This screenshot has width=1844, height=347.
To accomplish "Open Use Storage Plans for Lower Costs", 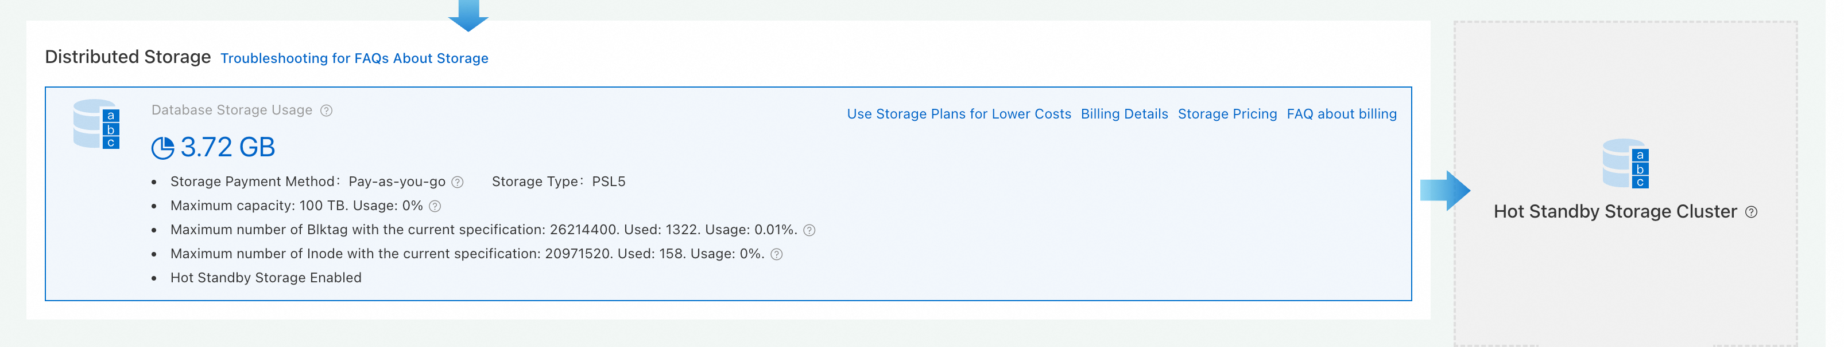I will coord(959,115).
